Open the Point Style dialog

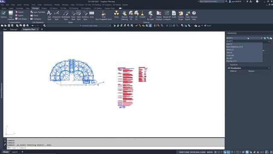[x=73, y=15]
